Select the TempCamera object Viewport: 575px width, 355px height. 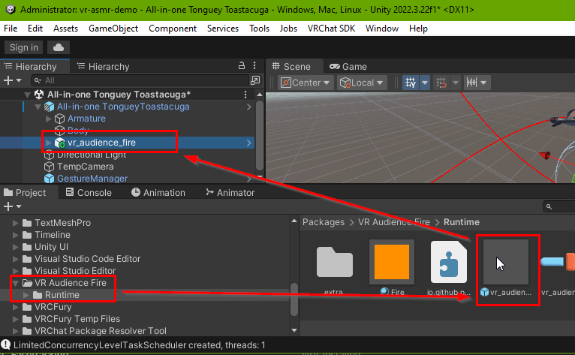click(85, 167)
